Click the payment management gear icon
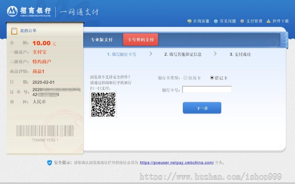 (242, 21)
